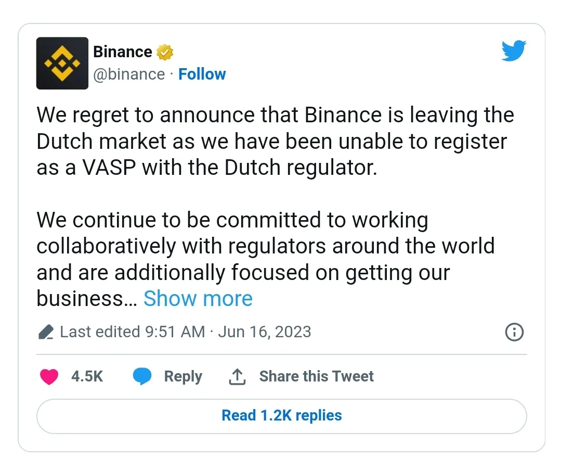Image resolution: width=561 pixels, height=458 pixels.
Task: Click the gold verified badge
Action: [x=165, y=52]
